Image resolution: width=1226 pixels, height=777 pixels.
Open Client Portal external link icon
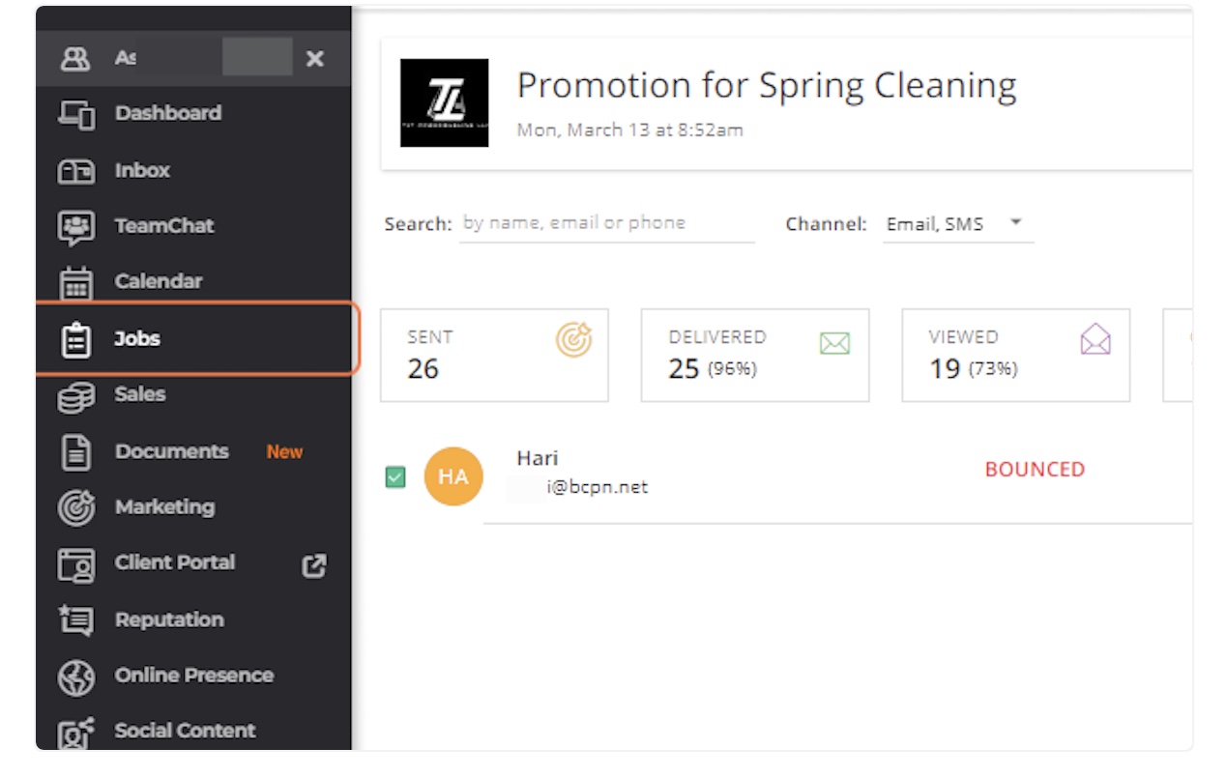pyautogui.click(x=314, y=565)
